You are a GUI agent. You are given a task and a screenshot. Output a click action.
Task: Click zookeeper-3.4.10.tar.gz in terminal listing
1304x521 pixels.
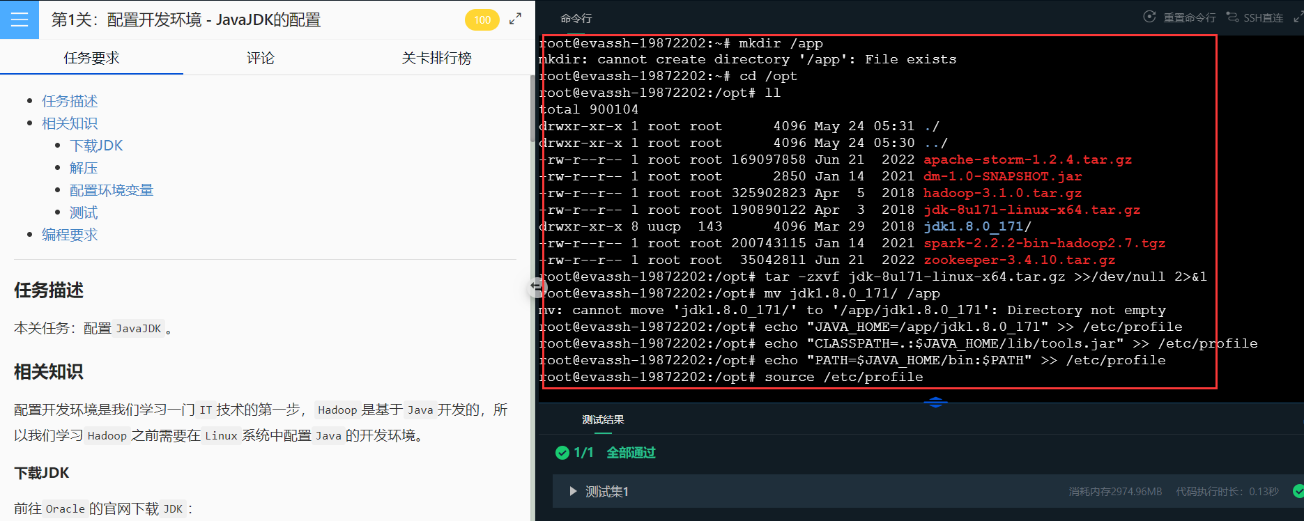(1019, 260)
